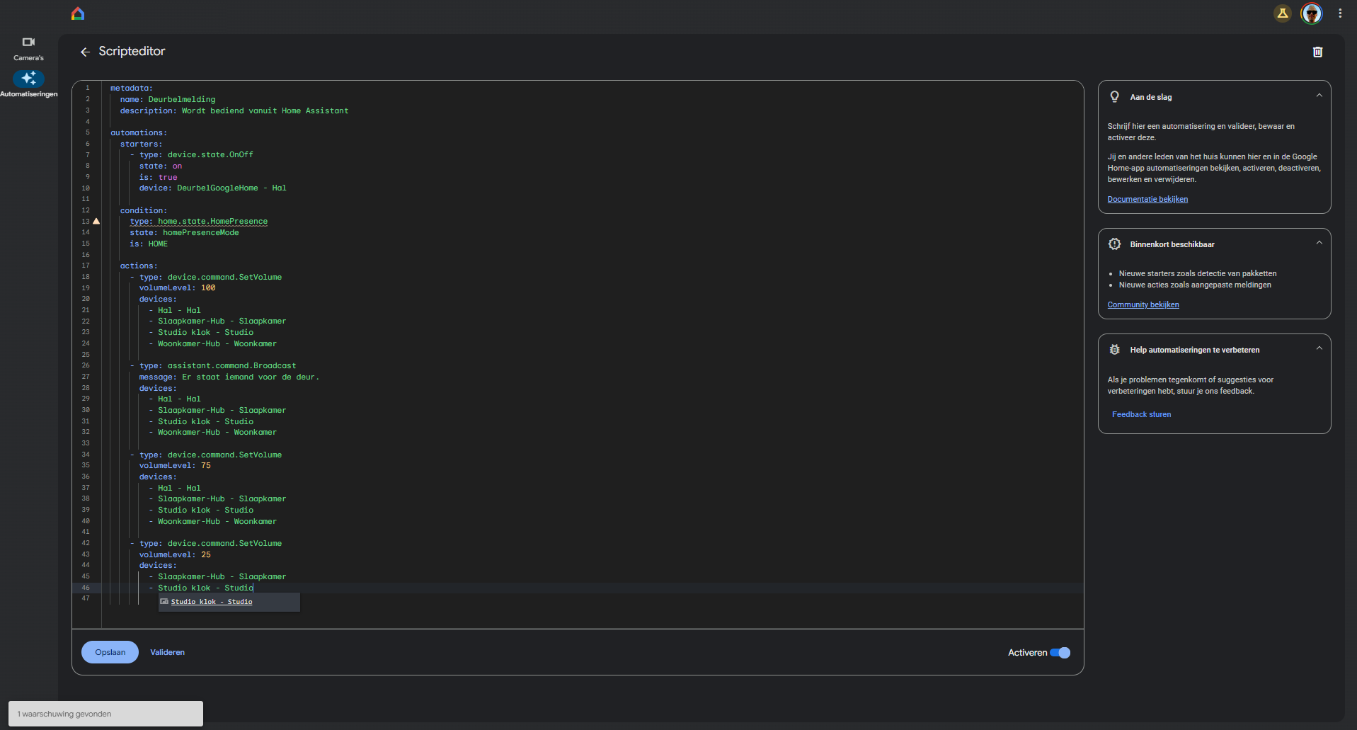Click the Valideren button
This screenshot has height=730, width=1357.
click(x=167, y=652)
